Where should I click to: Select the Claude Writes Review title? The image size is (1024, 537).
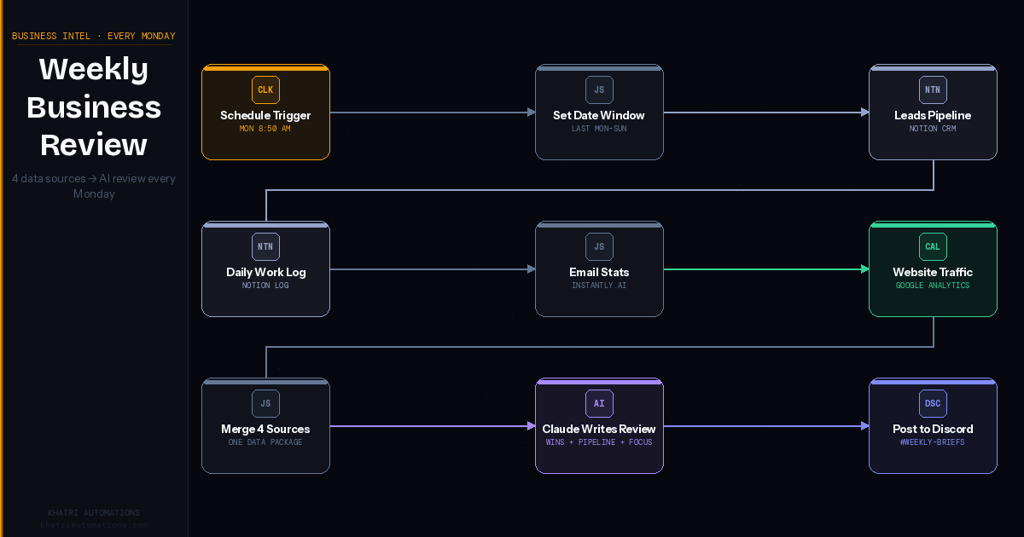599,429
